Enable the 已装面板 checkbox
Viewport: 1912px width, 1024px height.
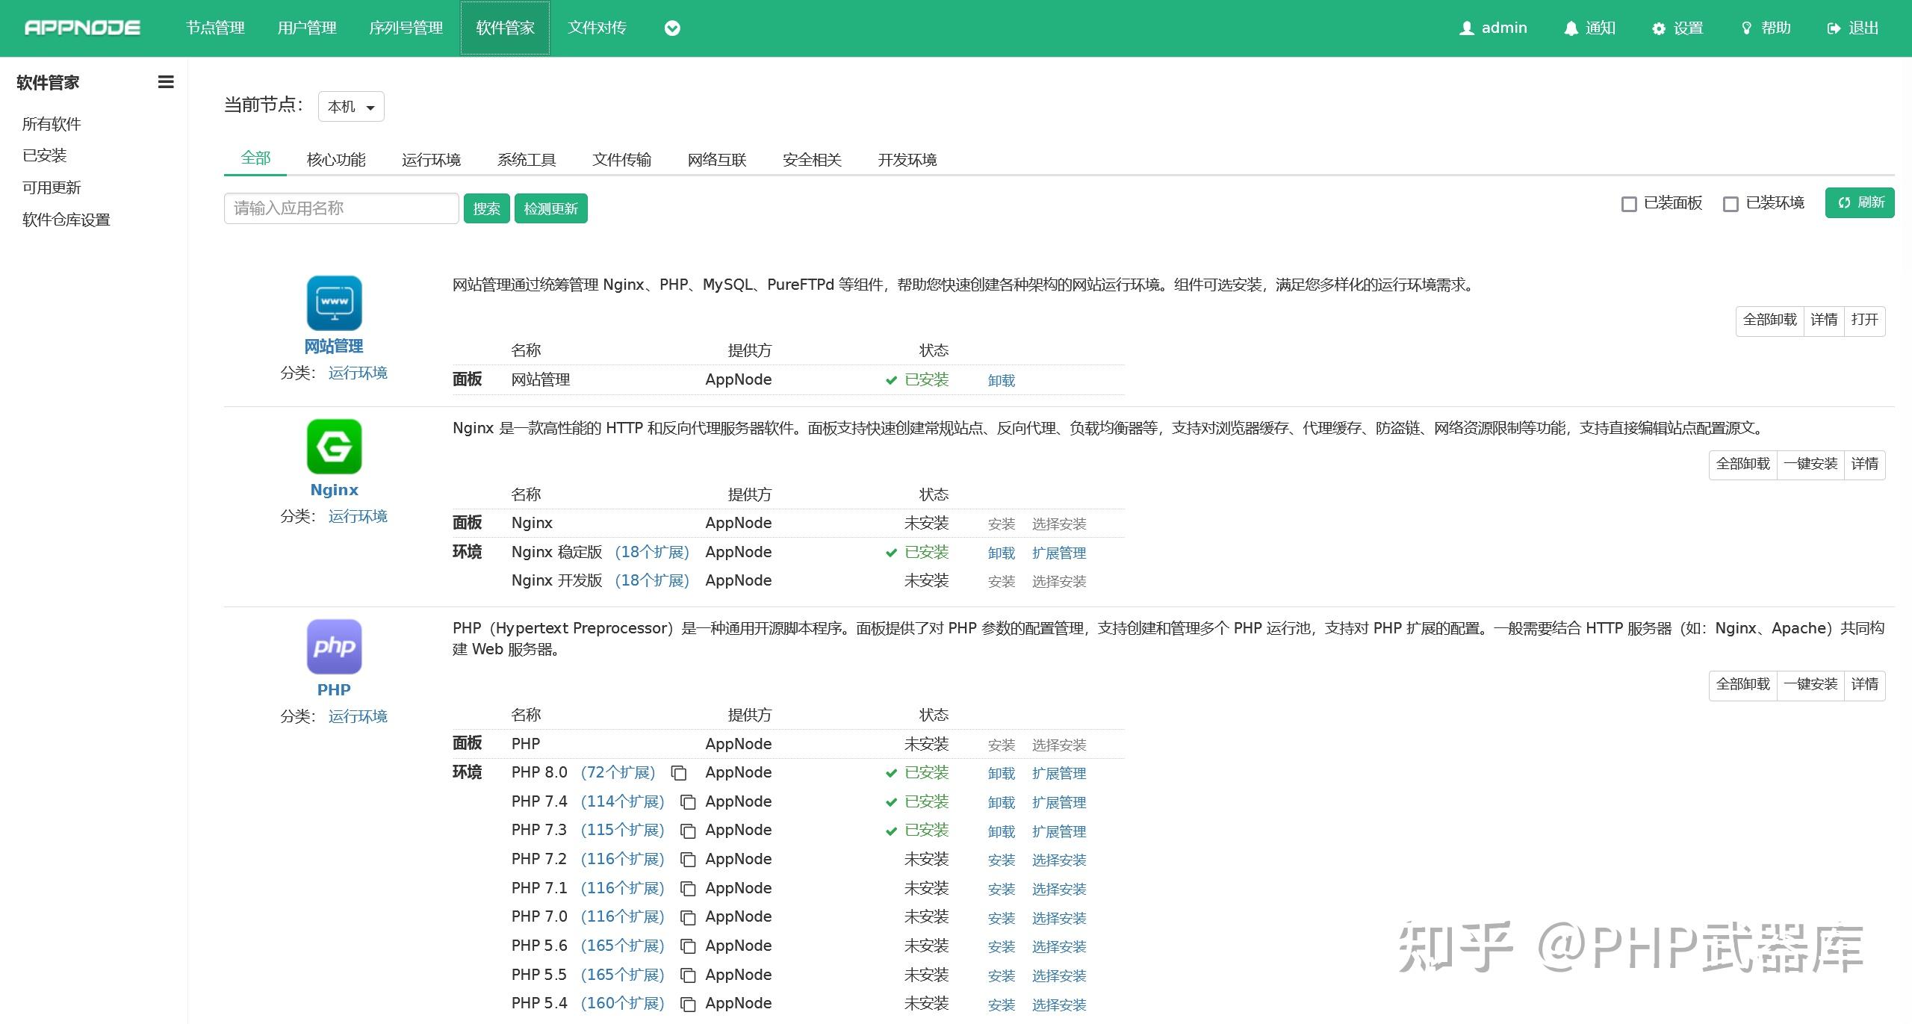click(x=1630, y=203)
